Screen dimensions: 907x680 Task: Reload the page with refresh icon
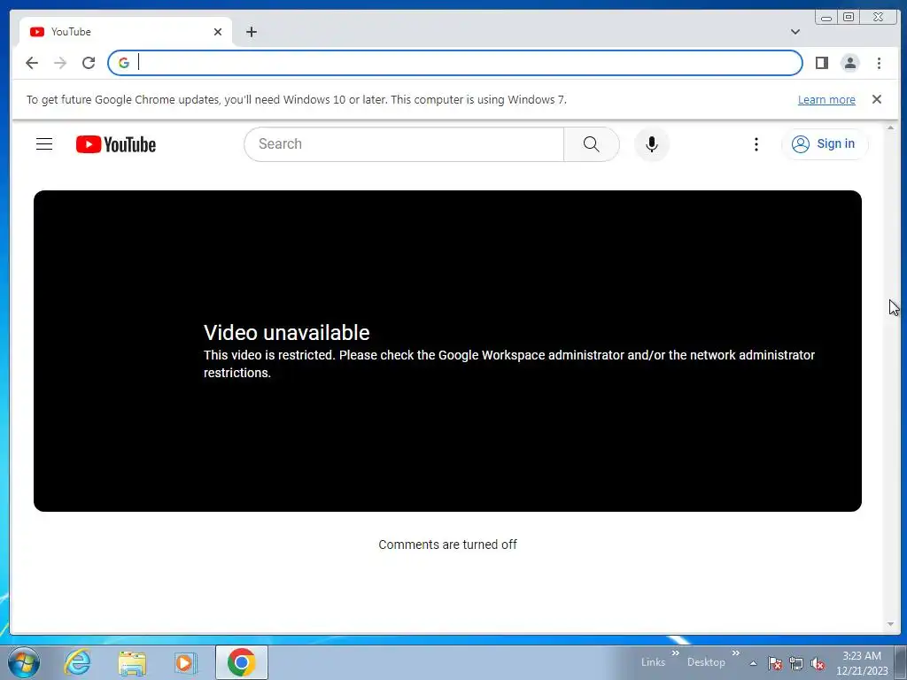89,63
